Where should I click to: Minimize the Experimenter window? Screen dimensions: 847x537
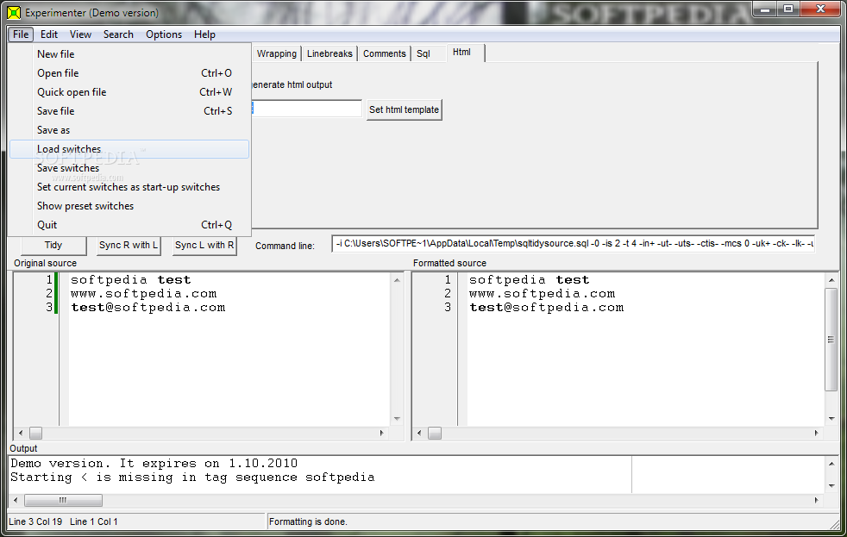(765, 9)
